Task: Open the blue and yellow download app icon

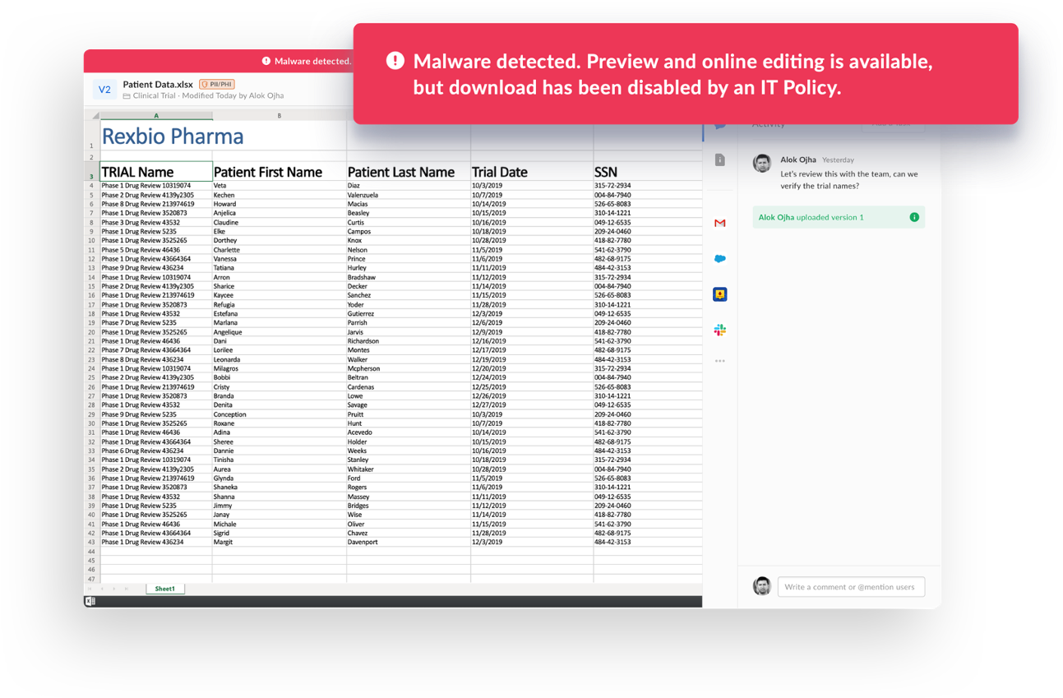Action: (x=720, y=294)
